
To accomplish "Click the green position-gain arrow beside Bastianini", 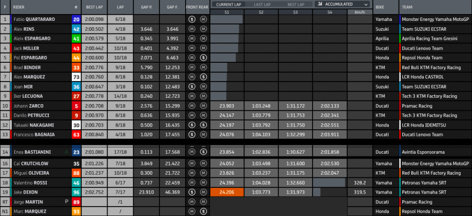I will [x=66, y=152].
